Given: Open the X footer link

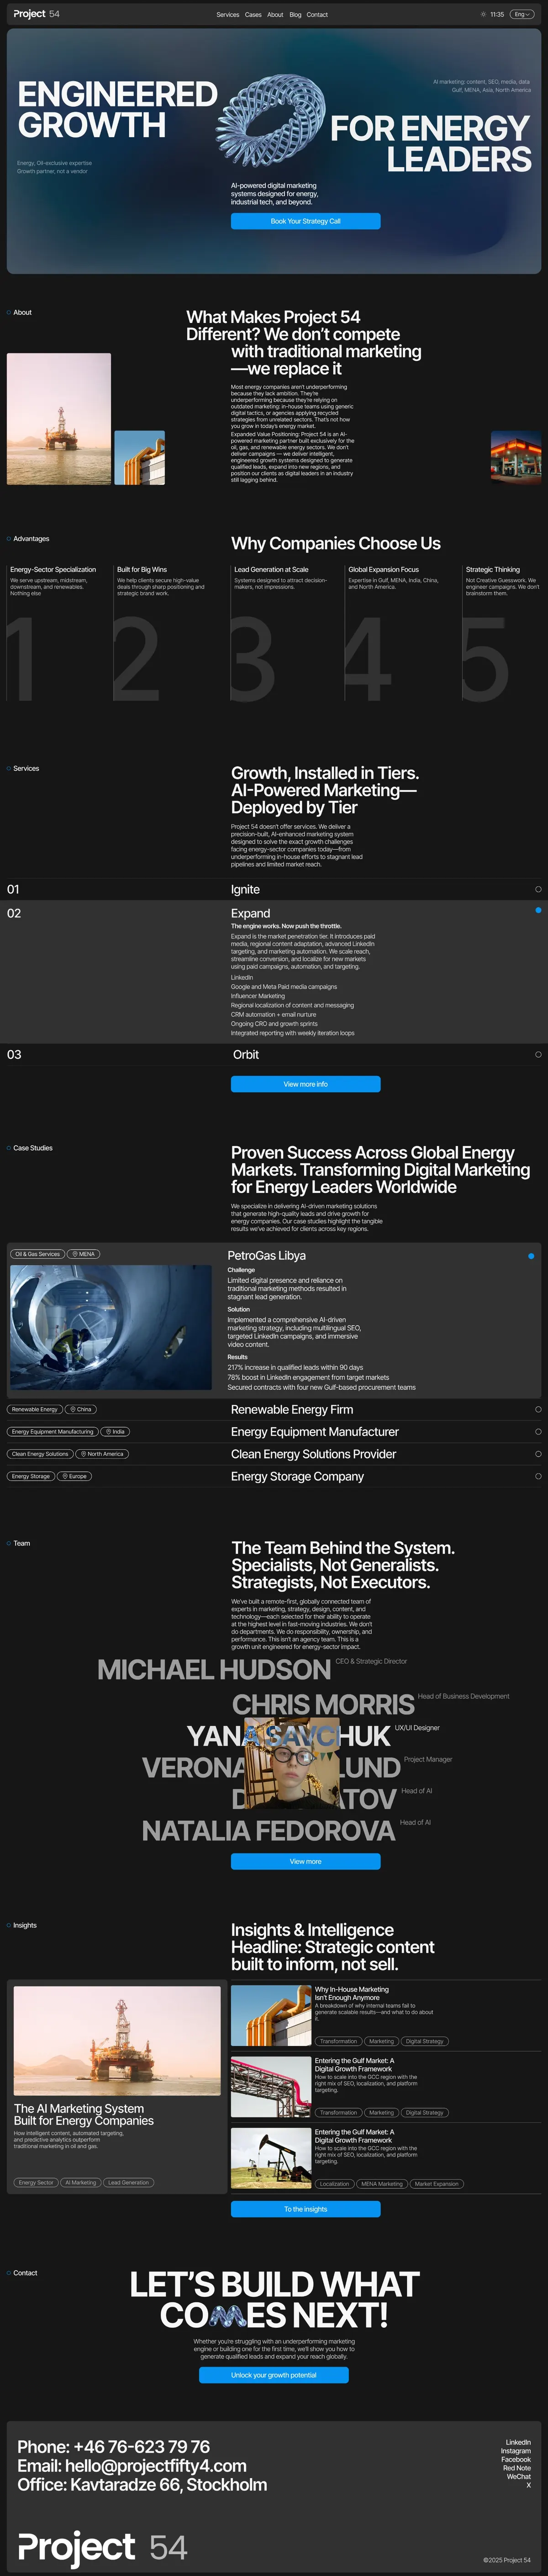Looking at the screenshot, I should coord(529,2485).
